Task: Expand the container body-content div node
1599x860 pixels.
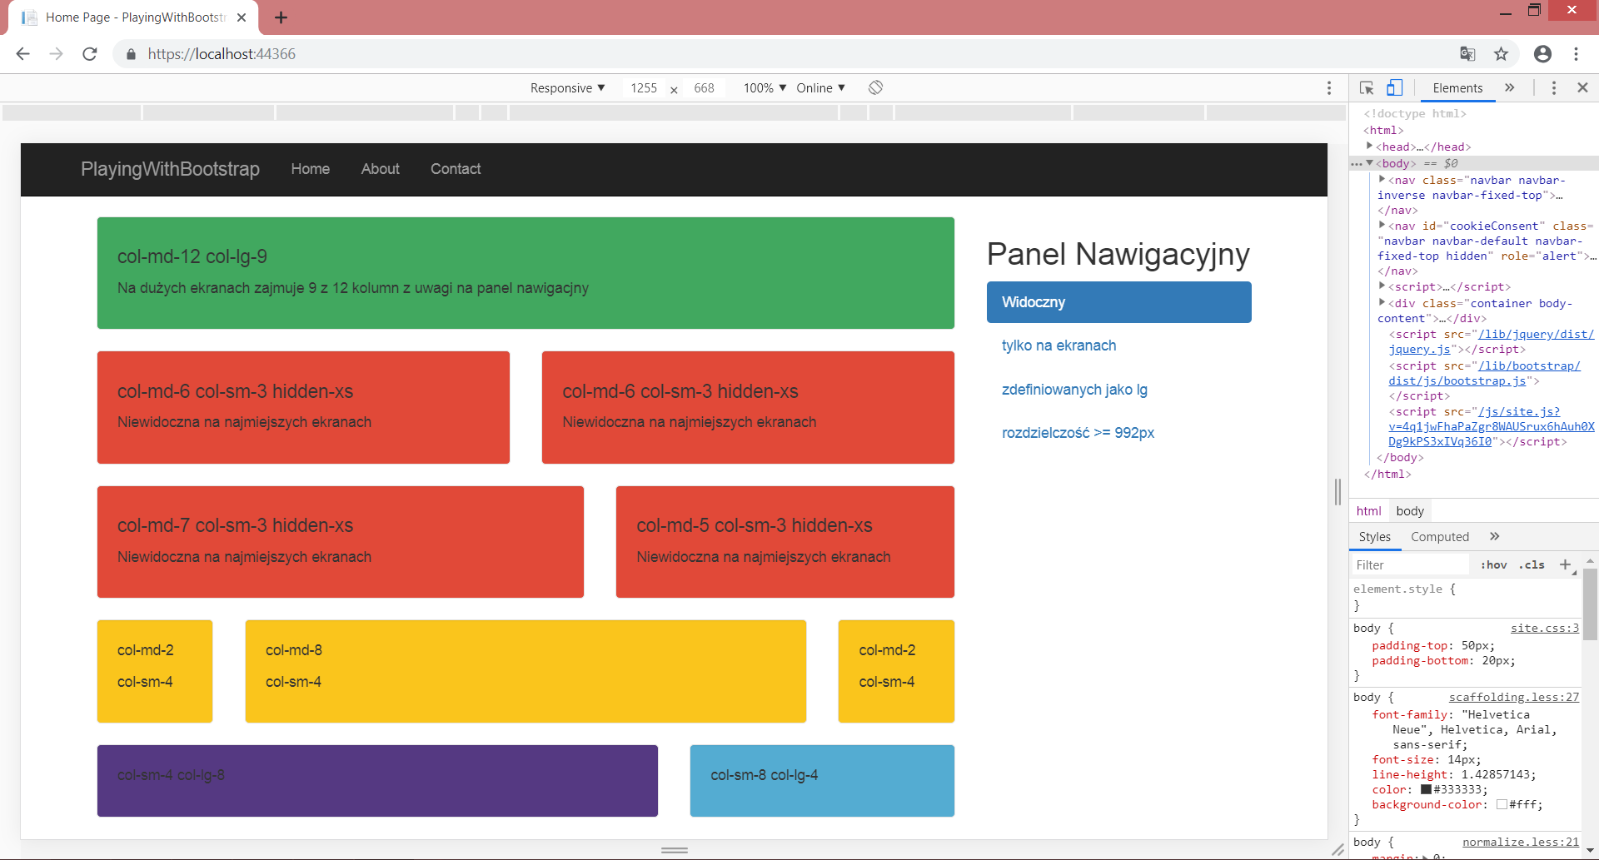Action: tap(1382, 303)
